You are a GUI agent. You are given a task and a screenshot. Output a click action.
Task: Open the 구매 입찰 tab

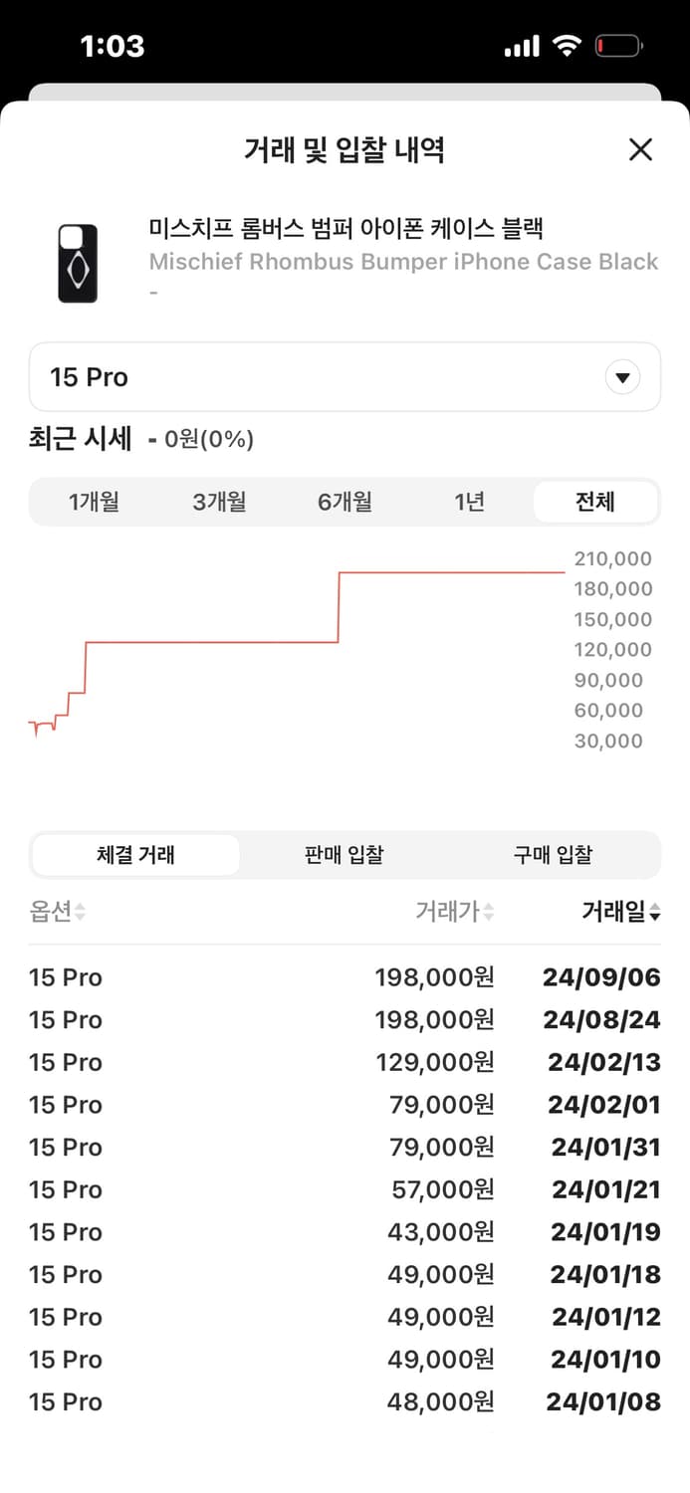(554, 854)
